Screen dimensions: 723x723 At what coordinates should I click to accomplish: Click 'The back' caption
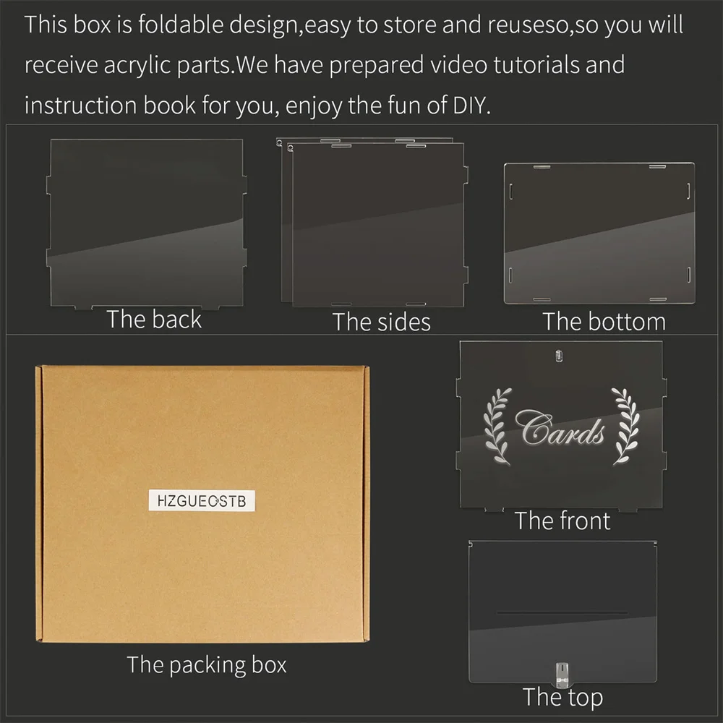154,319
